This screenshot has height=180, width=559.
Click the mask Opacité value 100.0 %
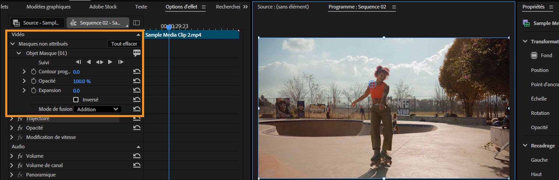click(x=82, y=81)
